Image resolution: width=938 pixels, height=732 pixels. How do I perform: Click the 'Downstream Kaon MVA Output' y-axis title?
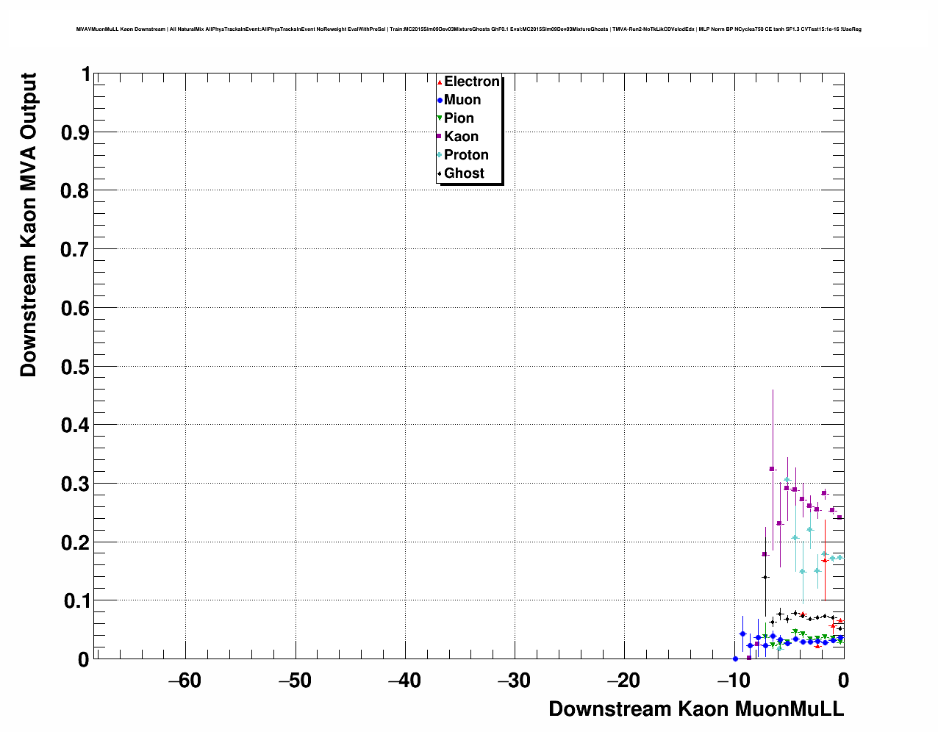coord(28,225)
